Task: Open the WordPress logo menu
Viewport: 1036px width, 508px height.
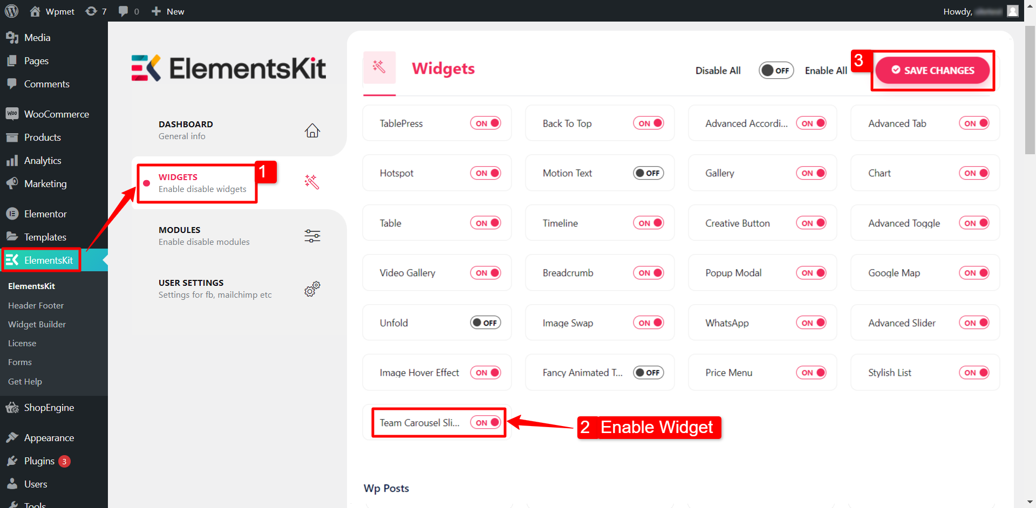Action: point(11,11)
